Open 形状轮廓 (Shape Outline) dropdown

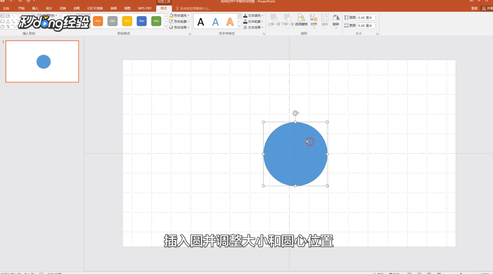click(179, 22)
